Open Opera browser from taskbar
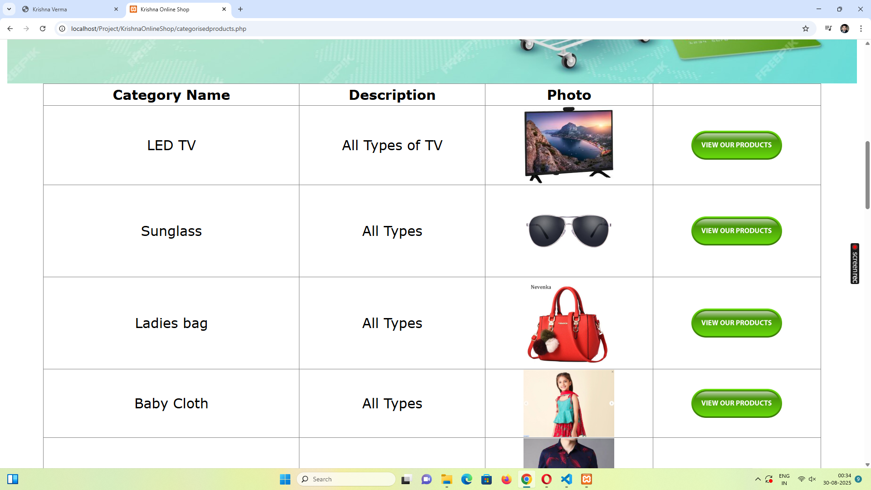 click(x=547, y=479)
